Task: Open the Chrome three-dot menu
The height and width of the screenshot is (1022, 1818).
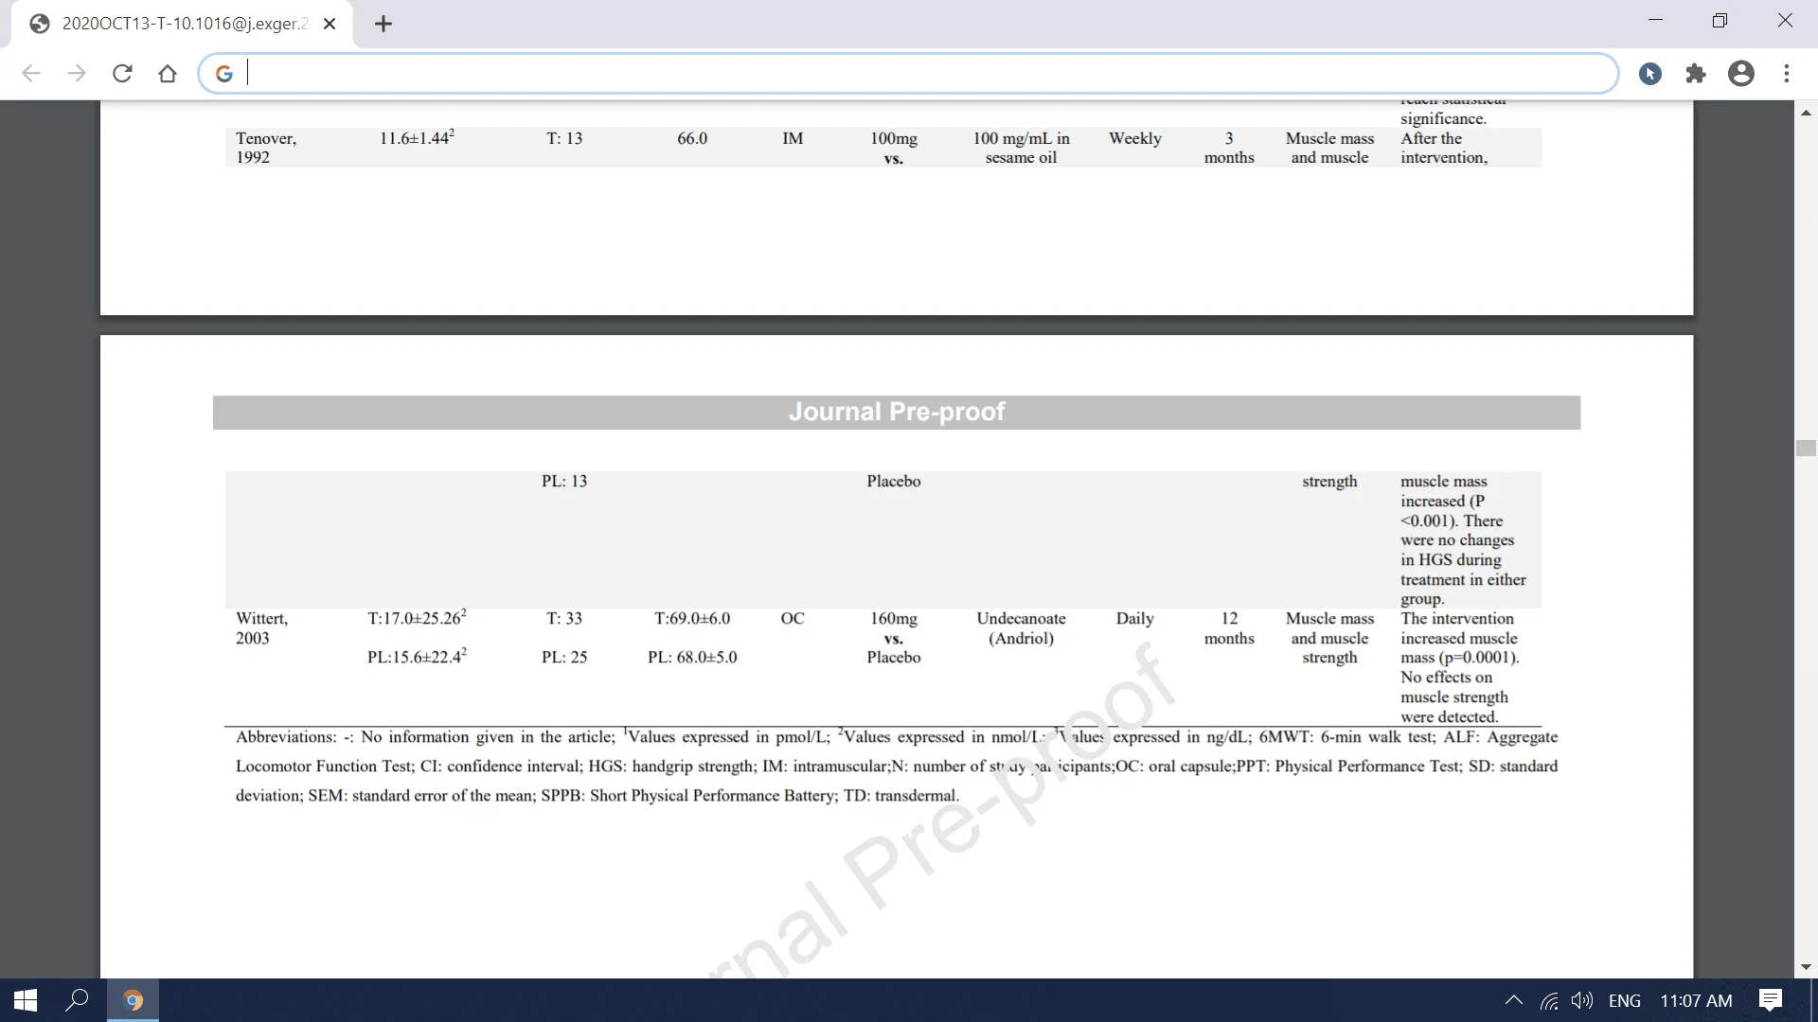Action: point(1787,74)
